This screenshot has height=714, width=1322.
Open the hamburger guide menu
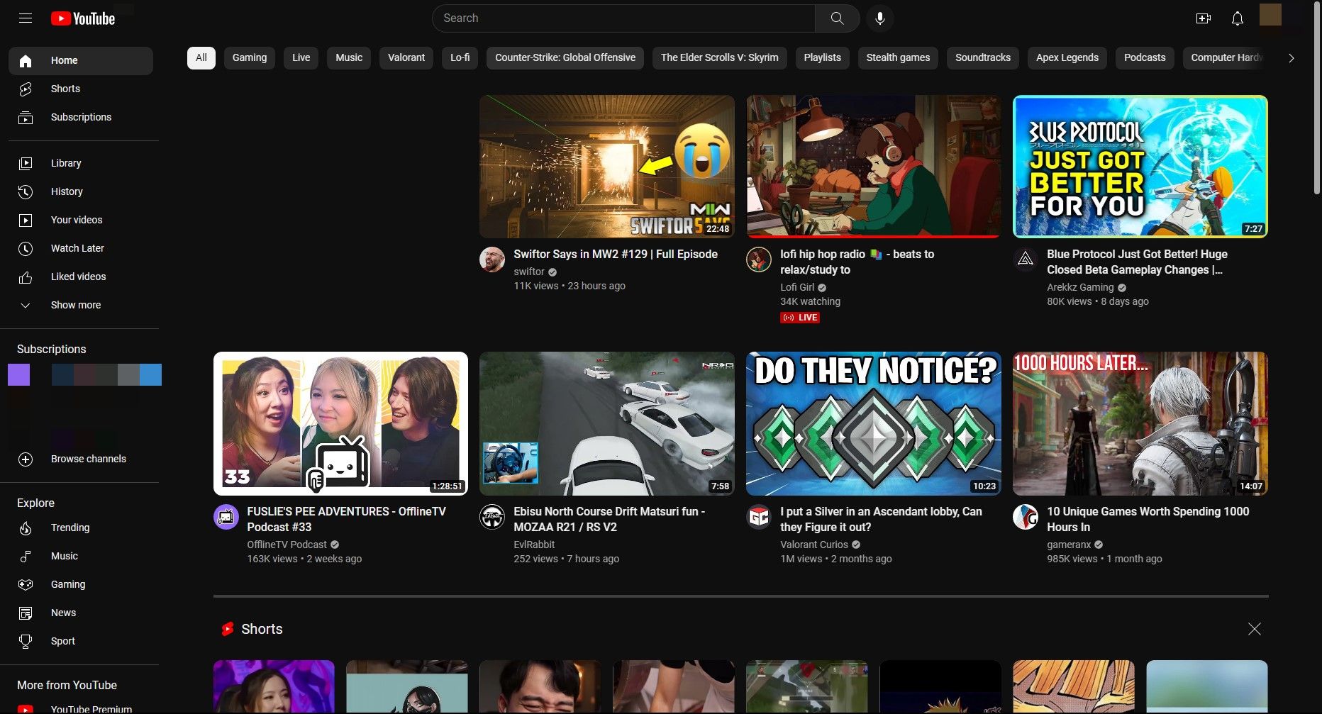(x=26, y=18)
